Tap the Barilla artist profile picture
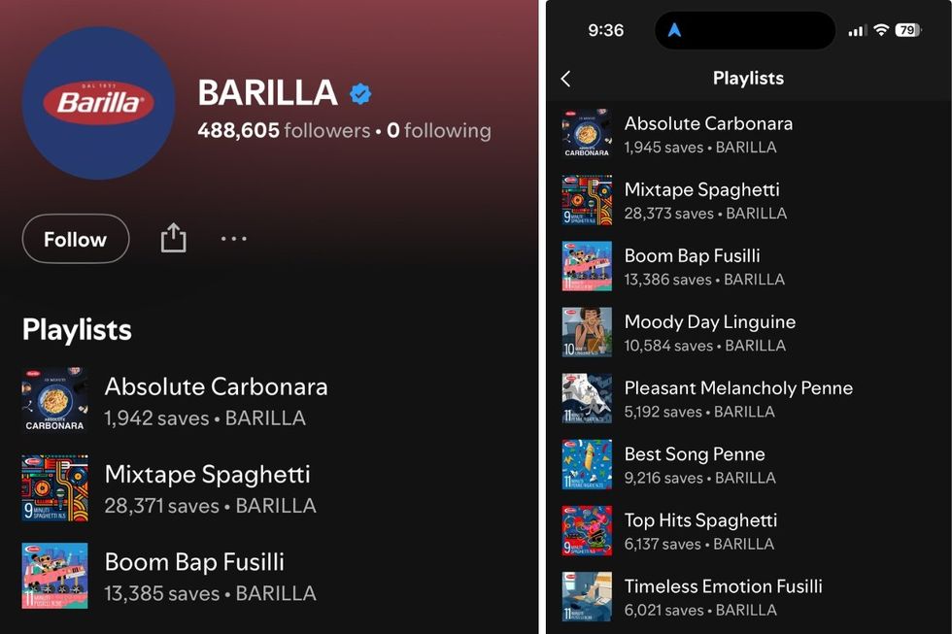 98,102
